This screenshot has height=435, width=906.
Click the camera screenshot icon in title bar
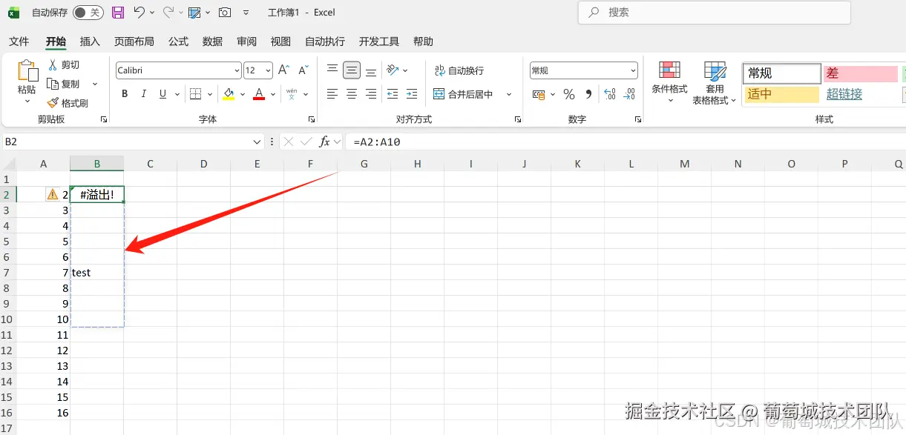225,13
